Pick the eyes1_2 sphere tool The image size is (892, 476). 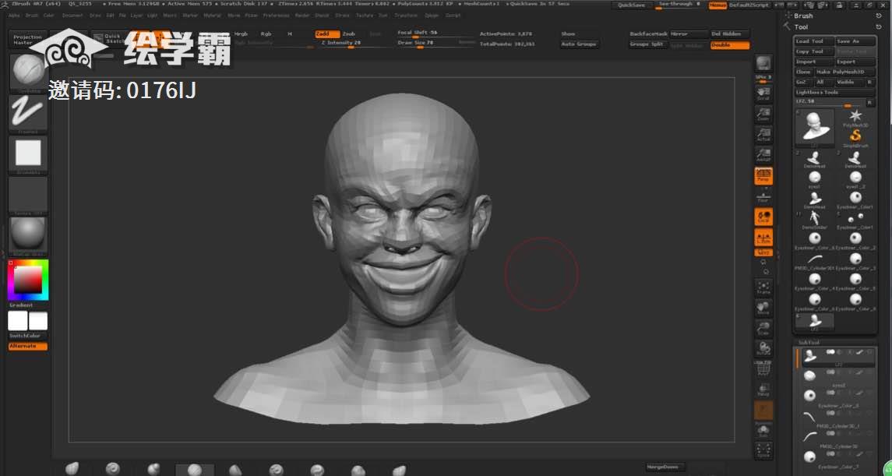(855, 179)
